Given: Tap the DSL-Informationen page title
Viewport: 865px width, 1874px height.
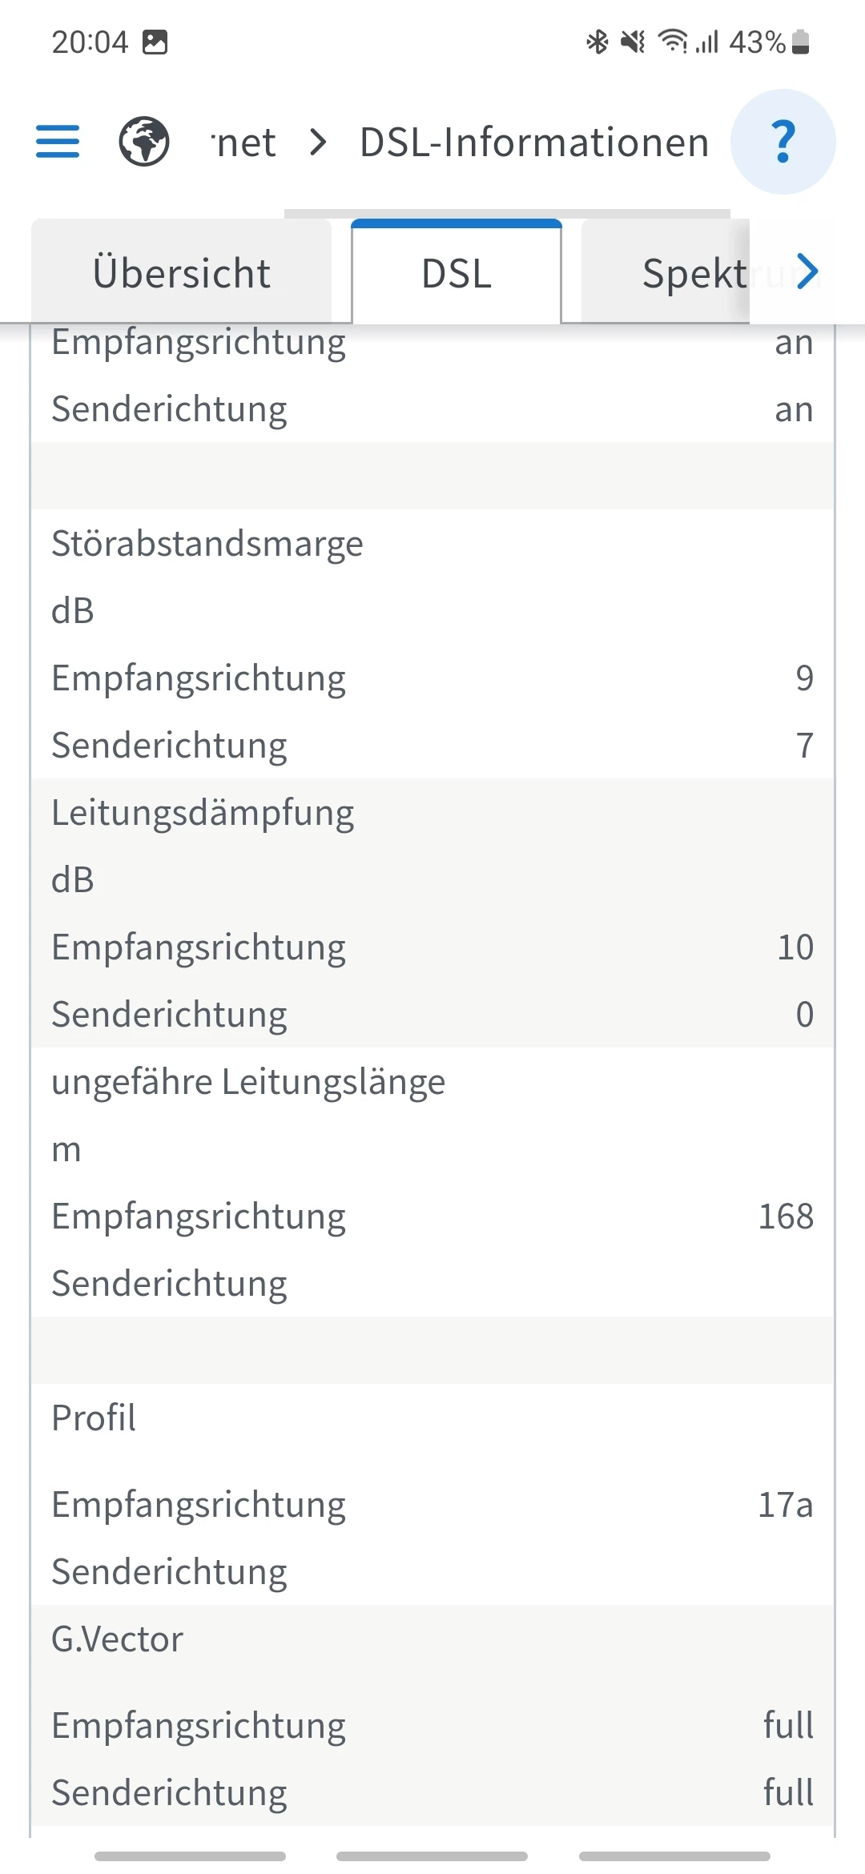Looking at the screenshot, I should [534, 143].
